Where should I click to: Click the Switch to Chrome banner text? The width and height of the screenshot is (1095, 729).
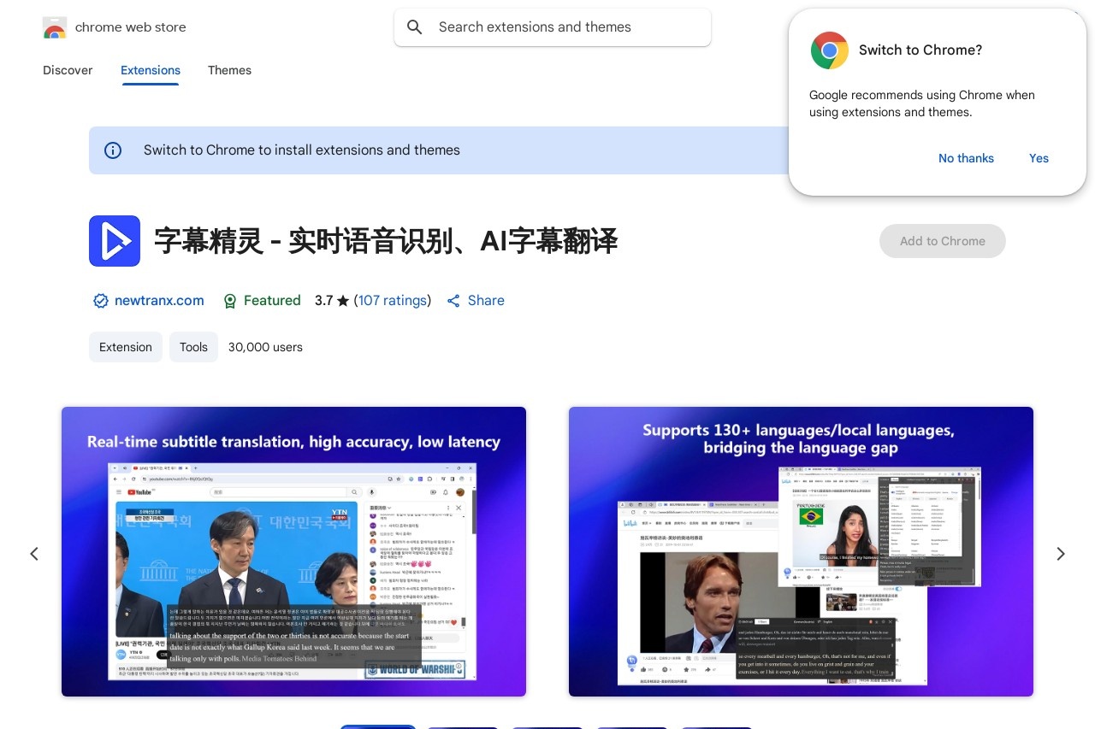[x=302, y=150]
